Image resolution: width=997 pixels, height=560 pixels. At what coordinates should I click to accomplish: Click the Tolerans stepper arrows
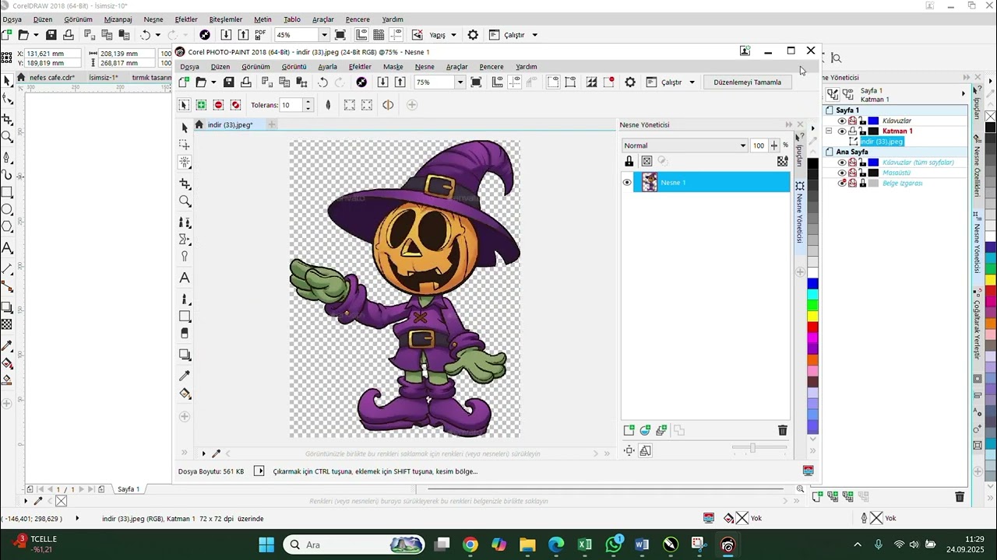click(x=308, y=105)
